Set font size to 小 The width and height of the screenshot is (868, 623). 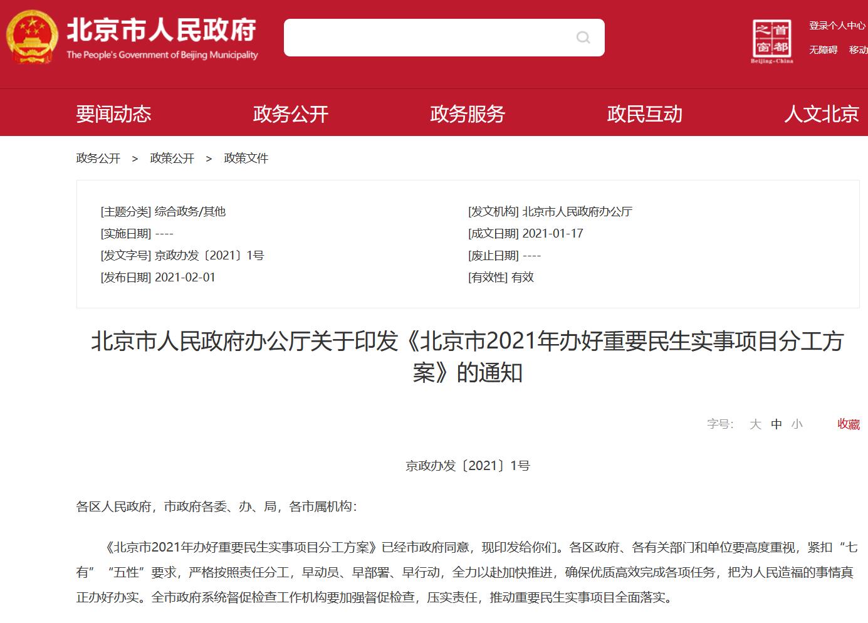797,424
